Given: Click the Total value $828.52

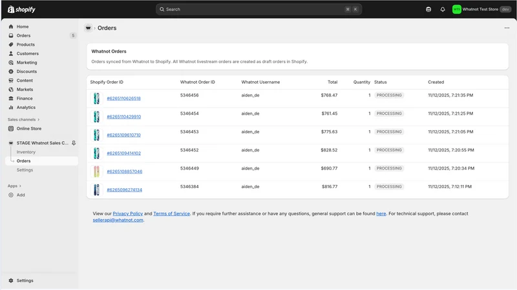Looking at the screenshot, I should click(x=329, y=150).
